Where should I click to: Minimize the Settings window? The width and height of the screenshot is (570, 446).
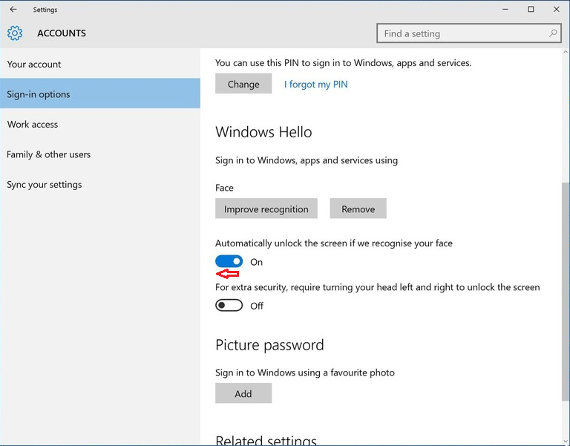tap(505, 10)
